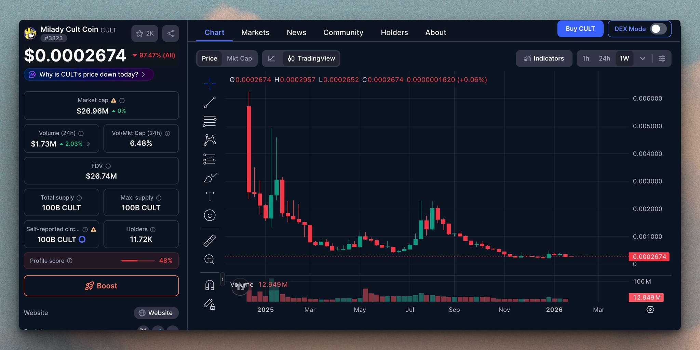This screenshot has width=700, height=350.
Task: Open the Markets tab
Action: pyautogui.click(x=255, y=32)
